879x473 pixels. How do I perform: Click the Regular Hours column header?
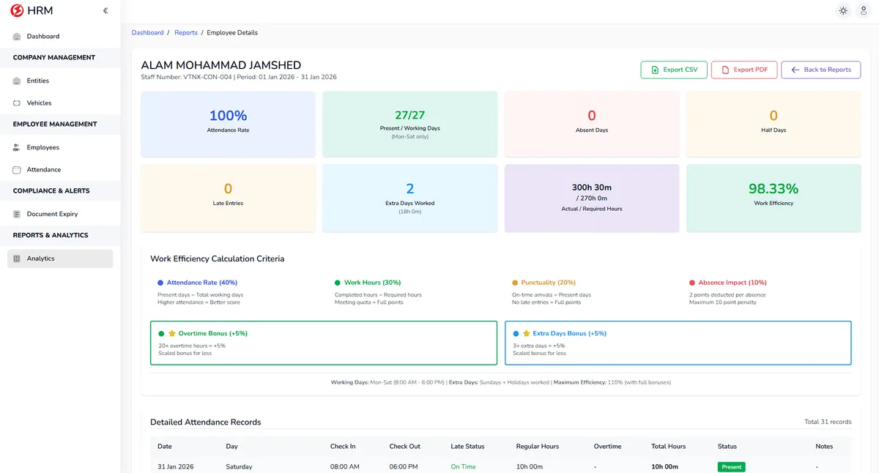tap(538, 447)
